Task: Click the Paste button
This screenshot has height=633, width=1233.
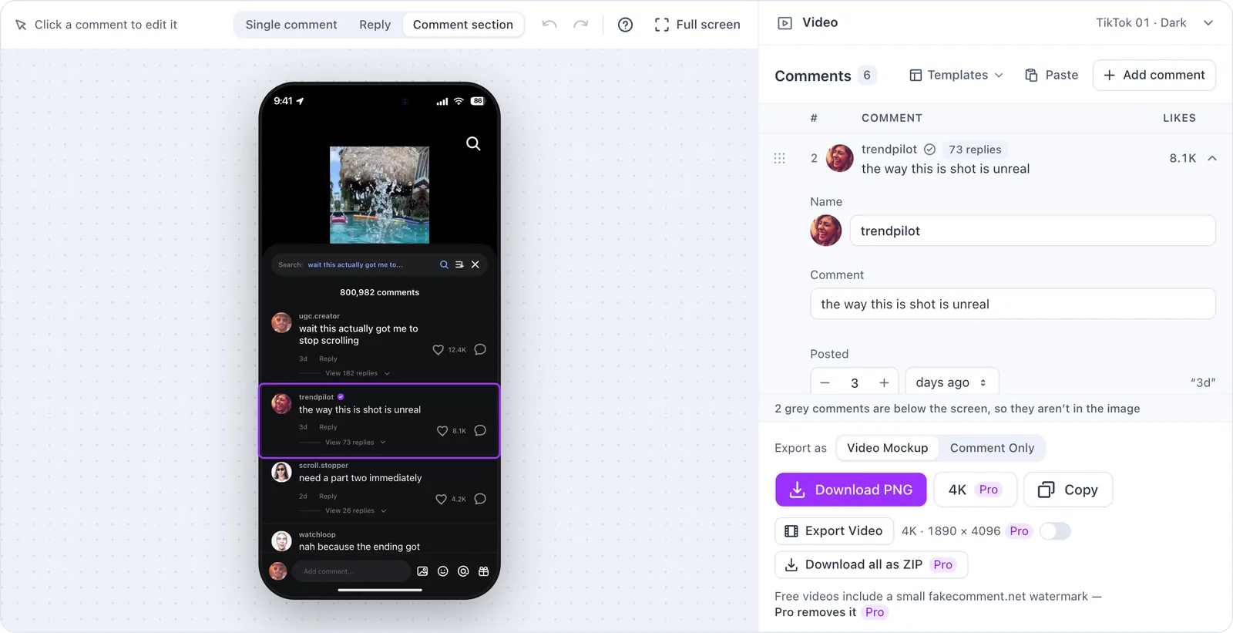Action: (x=1051, y=75)
